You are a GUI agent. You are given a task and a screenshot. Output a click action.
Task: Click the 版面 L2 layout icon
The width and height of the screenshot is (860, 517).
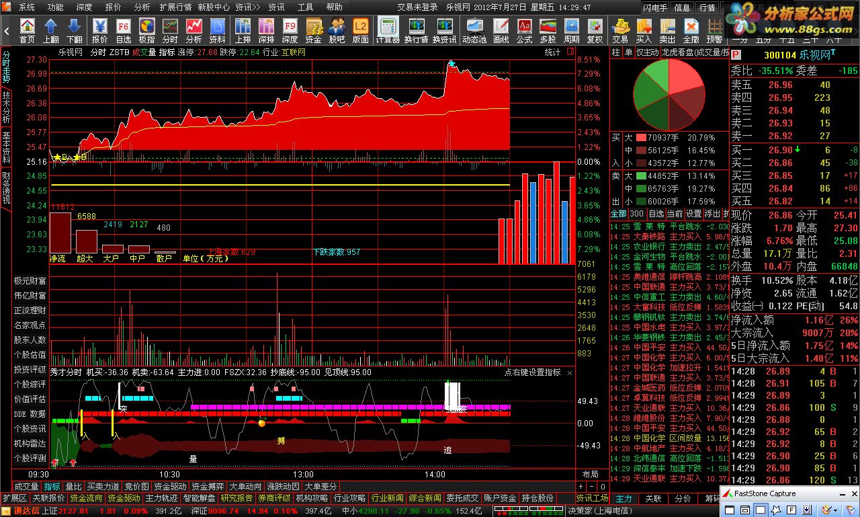360,31
